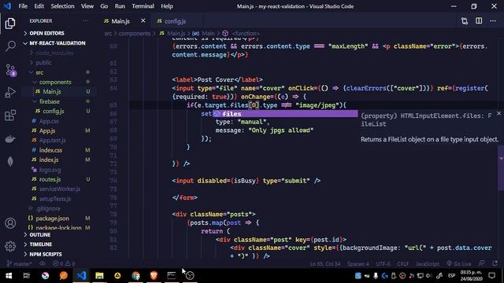
Task: Open the notifications bell in status bar
Action: [x=495, y=264]
